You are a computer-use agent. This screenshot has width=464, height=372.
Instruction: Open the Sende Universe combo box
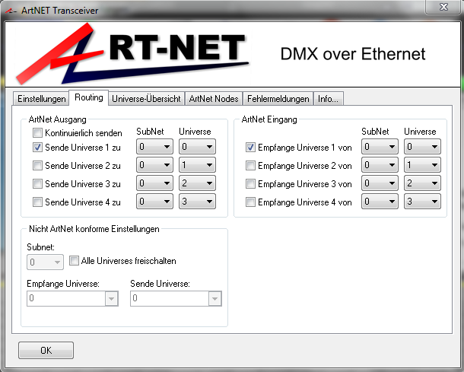(176, 298)
